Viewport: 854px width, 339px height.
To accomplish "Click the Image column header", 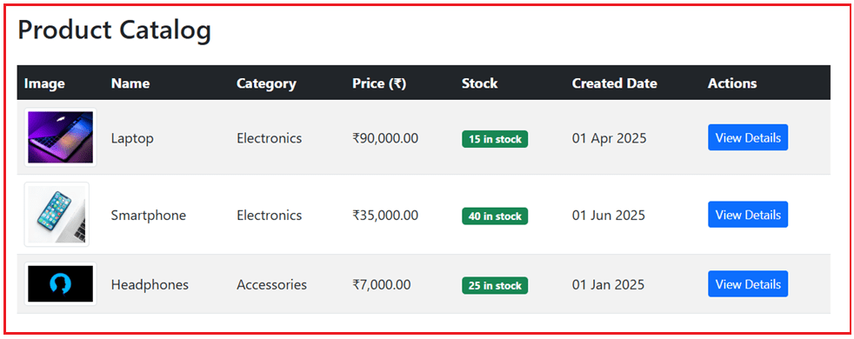I will pos(44,83).
